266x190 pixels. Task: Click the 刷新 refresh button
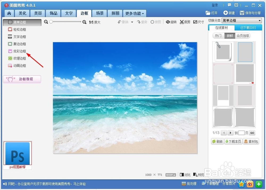(x=217, y=142)
